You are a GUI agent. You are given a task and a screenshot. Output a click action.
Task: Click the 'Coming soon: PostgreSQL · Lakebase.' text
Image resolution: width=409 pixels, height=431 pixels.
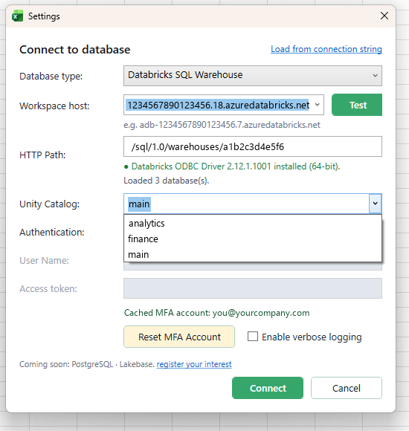(87, 364)
